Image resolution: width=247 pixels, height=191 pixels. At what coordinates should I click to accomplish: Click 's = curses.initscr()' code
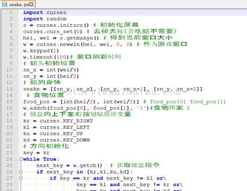tap(56, 25)
